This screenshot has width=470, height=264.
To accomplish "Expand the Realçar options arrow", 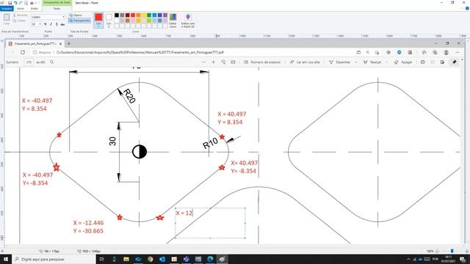I will pyautogui.click(x=387, y=62).
